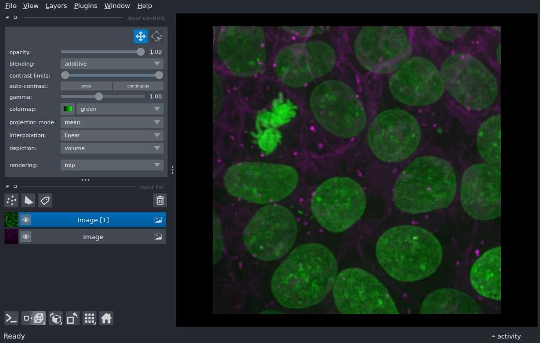Image resolution: width=540 pixels, height=343 pixels.
Task: Expand the colormap green dropdown
Action: [x=119, y=109]
